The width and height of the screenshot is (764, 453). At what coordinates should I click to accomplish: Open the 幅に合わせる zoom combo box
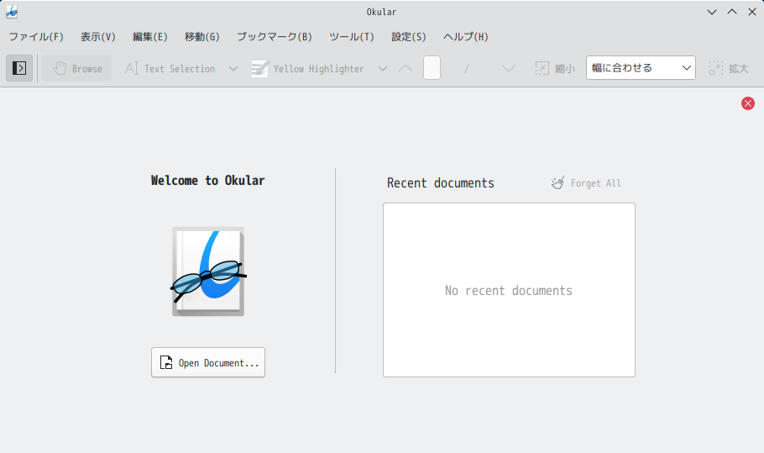tap(641, 68)
